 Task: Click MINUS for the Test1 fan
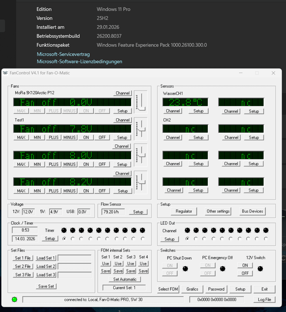click(x=69, y=138)
